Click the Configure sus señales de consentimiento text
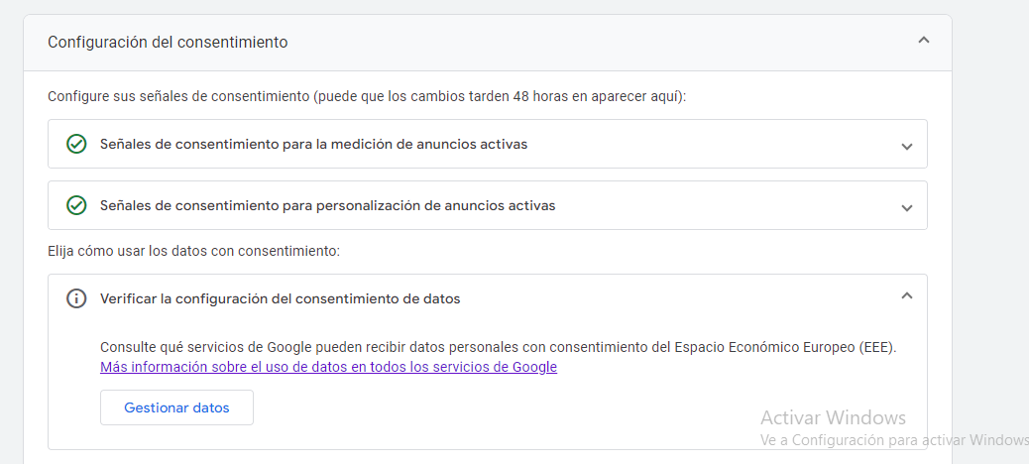The height and width of the screenshot is (464, 1029). point(367,96)
